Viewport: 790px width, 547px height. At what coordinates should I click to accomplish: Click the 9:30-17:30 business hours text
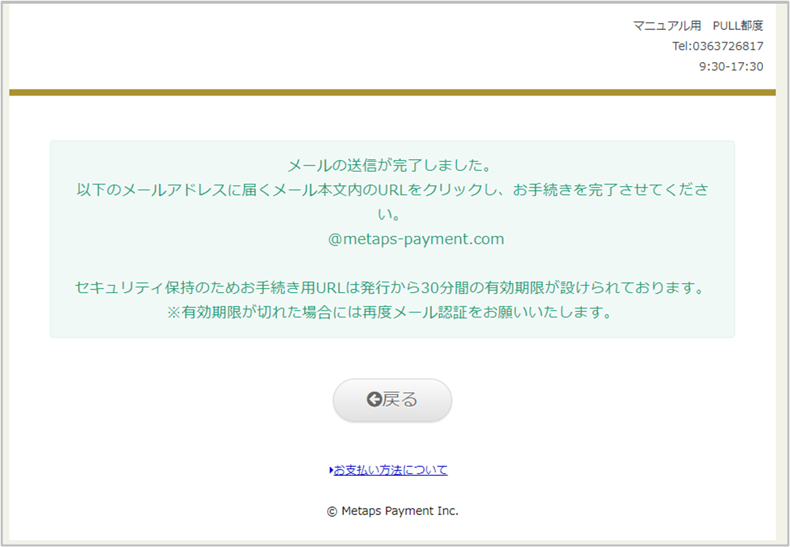click(x=731, y=66)
